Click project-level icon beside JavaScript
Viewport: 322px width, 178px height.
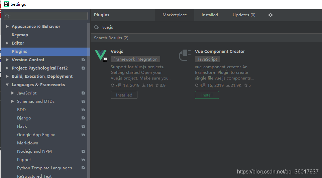coord(83,93)
